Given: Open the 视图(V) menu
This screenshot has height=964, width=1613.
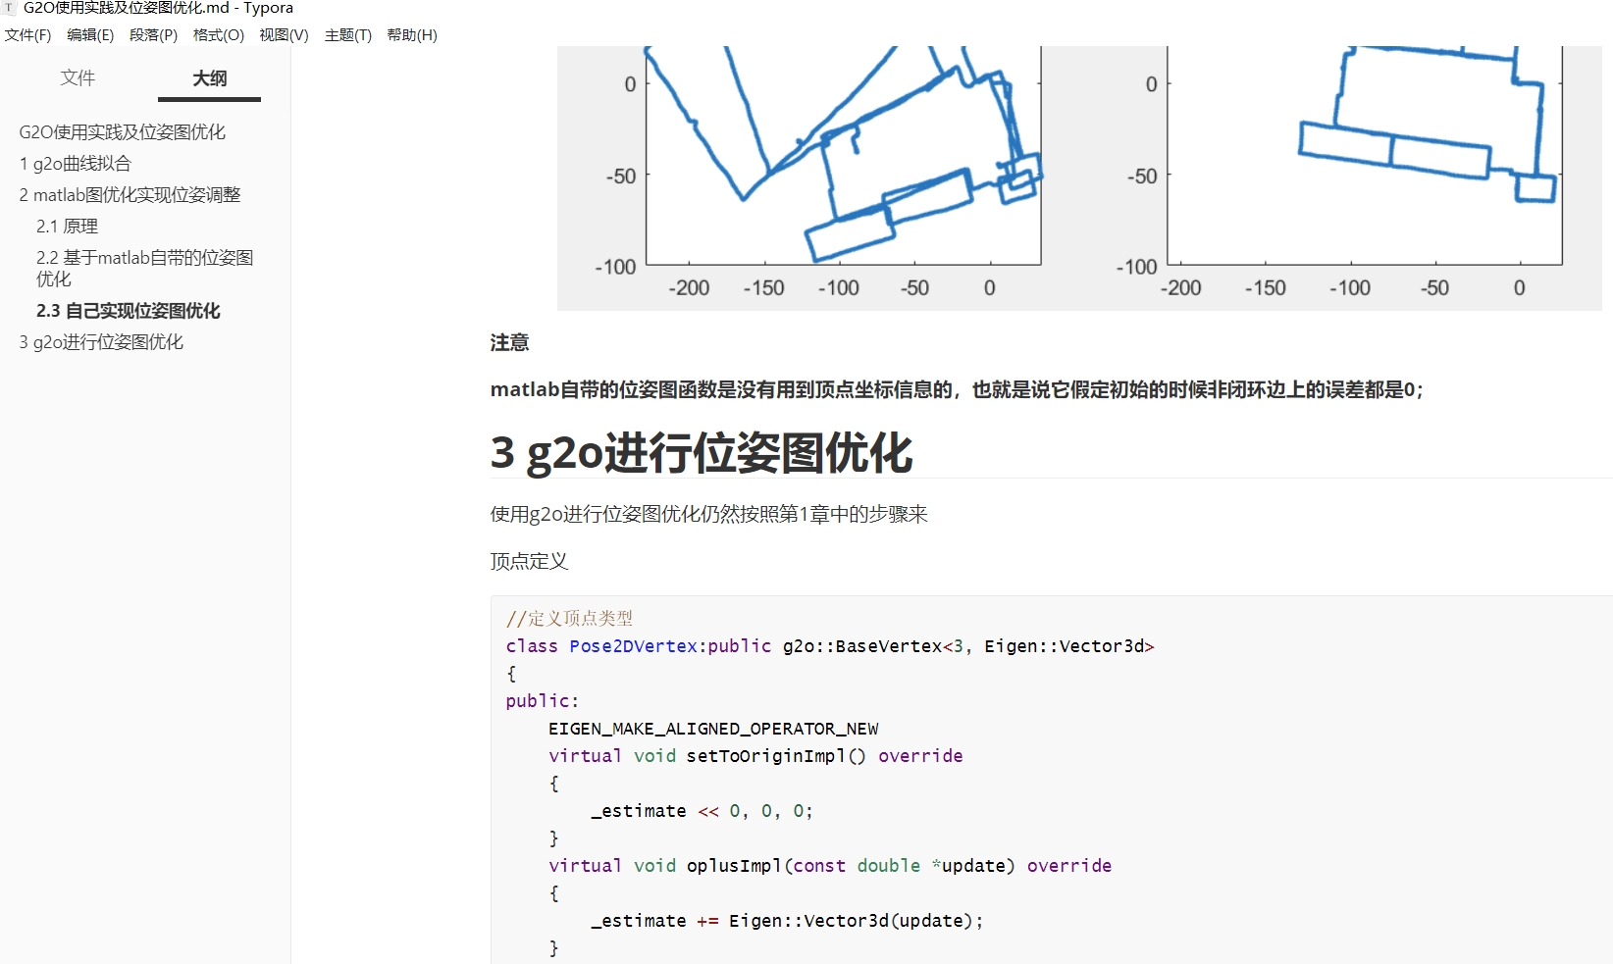Looking at the screenshot, I should coord(283,35).
